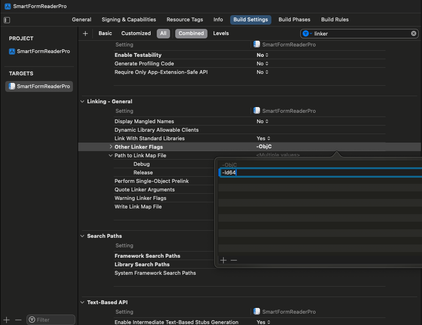Change Link With Standard Libraries value
Screen dimensions: 422x325
point(263,138)
